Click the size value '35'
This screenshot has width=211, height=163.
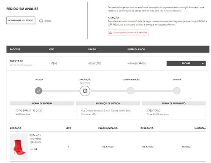[x=35, y=150]
